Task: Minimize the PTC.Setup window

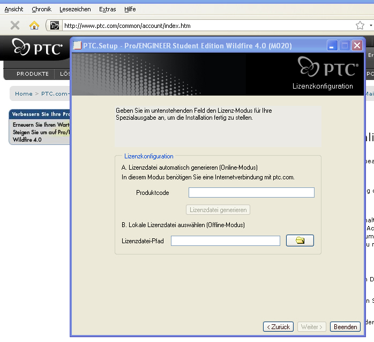Action: 332,46
